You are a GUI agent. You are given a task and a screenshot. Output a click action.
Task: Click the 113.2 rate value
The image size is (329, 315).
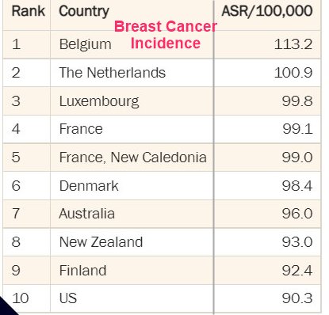point(293,44)
